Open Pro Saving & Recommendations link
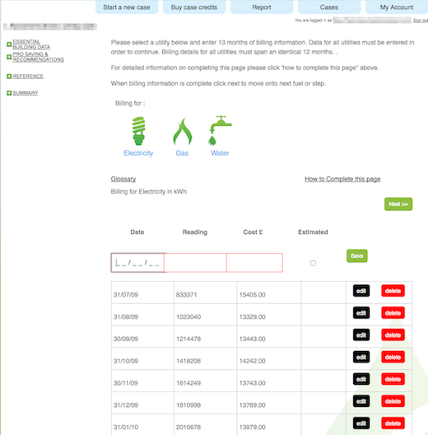428x435 pixels. point(38,57)
